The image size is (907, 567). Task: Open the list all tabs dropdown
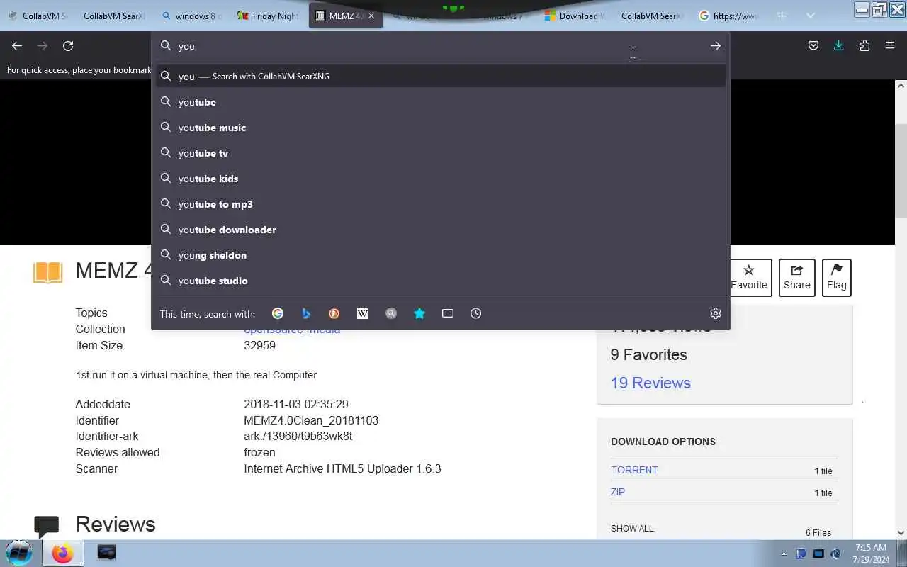(811, 16)
